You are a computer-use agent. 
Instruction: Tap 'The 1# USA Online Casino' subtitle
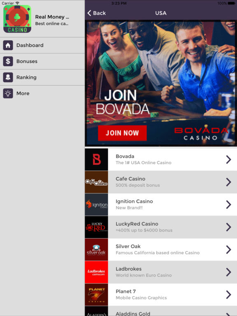point(144,163)
